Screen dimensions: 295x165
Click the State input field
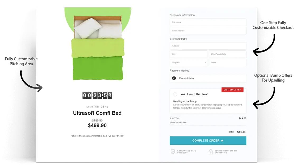click(227, 63)
